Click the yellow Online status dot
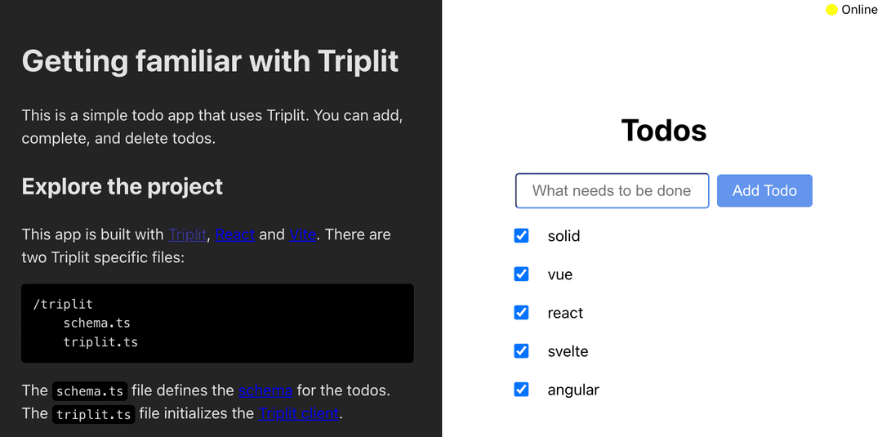This screenshot has height=437, width=882. click(x=831, y=10)
